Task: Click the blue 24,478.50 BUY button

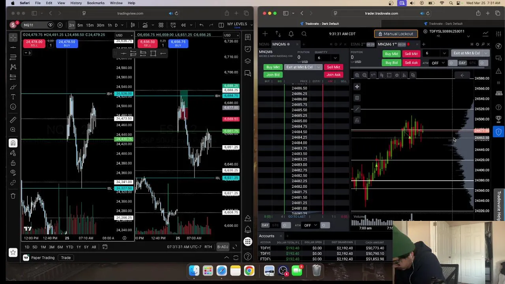Action: point(67,43)
